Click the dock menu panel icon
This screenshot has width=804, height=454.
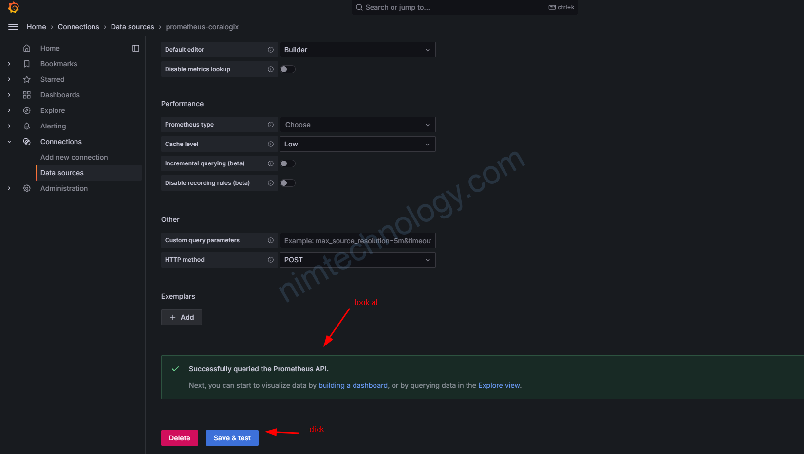pyautogui.click(x=136, y=48)
